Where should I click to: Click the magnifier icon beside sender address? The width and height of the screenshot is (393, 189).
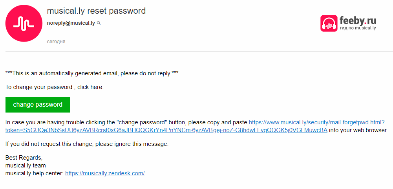tap(99, 23)
